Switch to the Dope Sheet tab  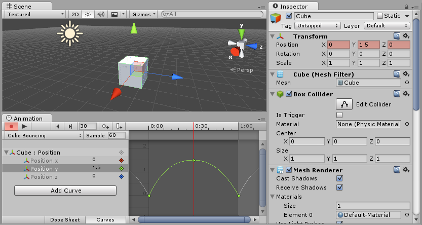click(x=64, y=220)
